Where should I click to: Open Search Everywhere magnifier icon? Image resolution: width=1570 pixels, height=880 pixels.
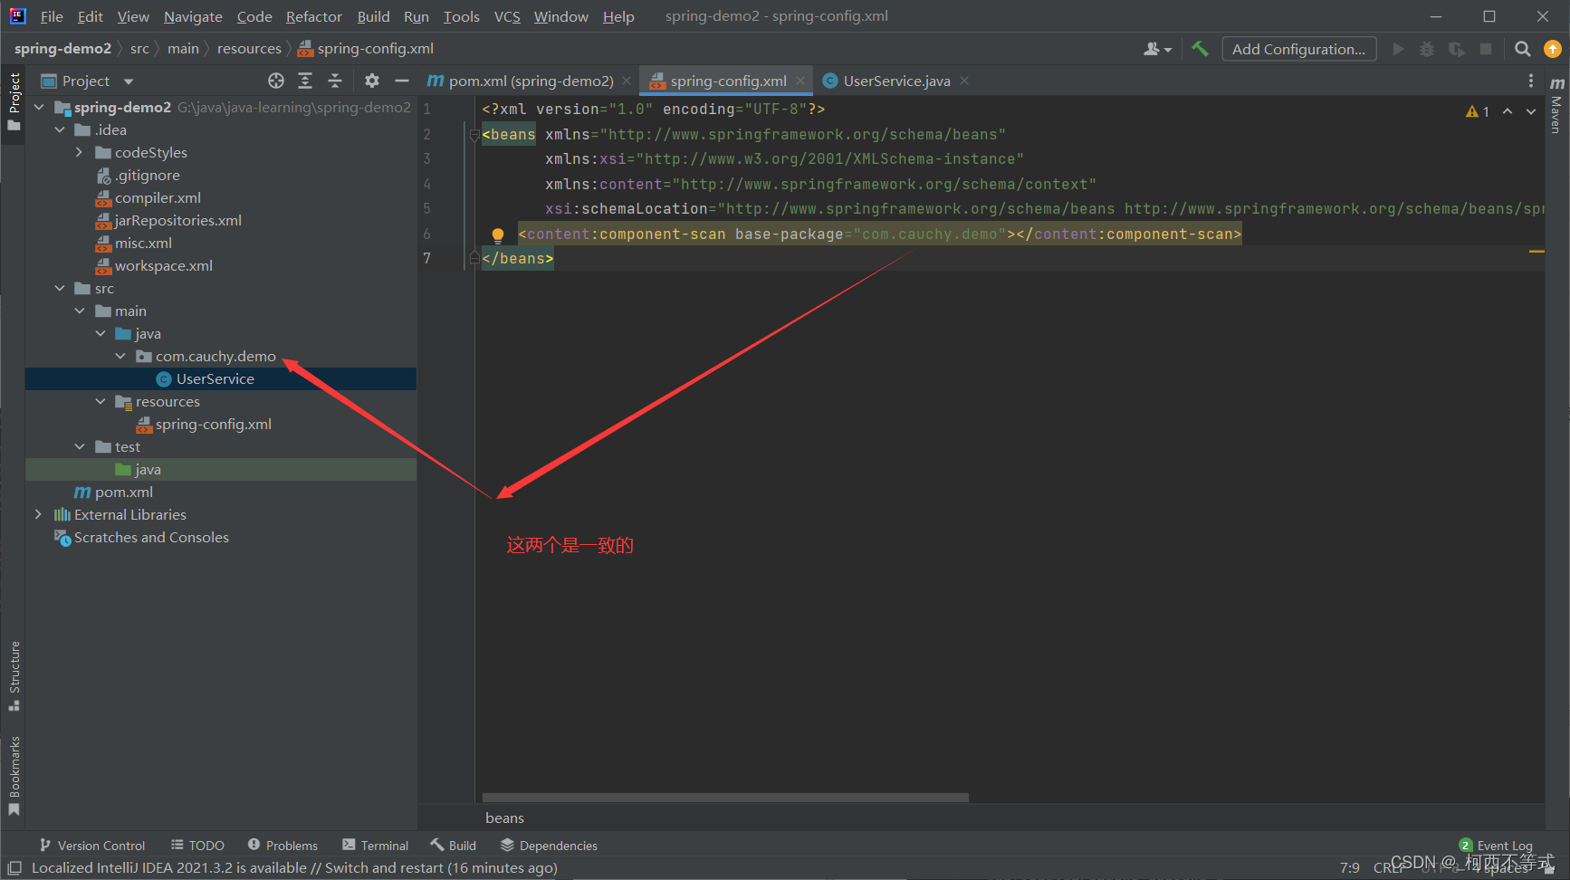click(x=1523, y=49)
